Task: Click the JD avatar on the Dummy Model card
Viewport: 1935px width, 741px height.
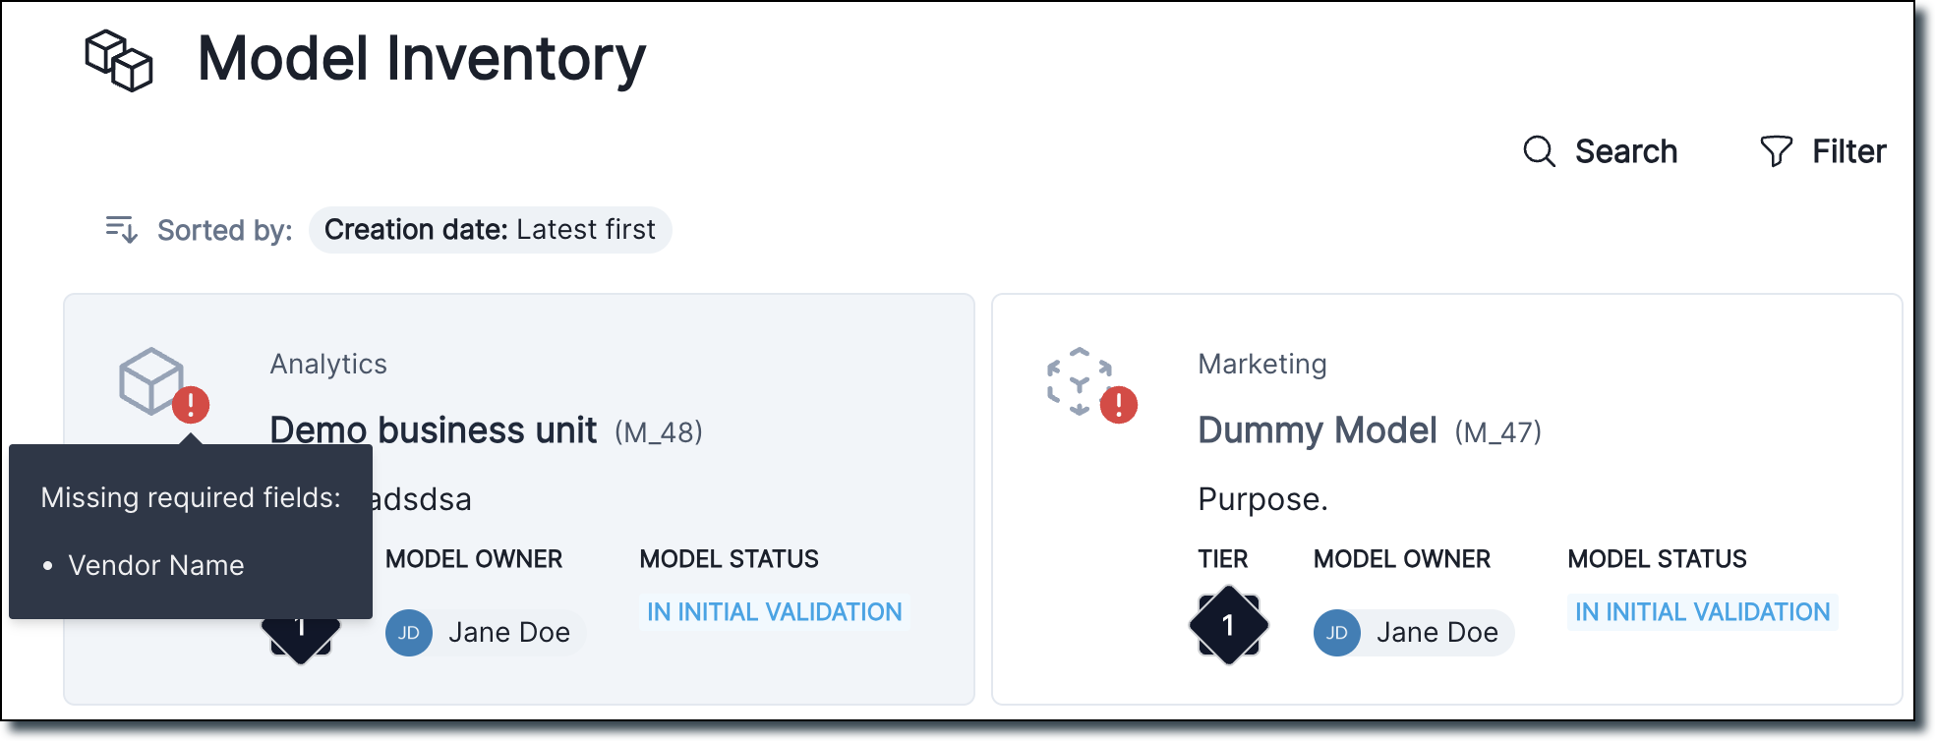Action: point(1335,634)
